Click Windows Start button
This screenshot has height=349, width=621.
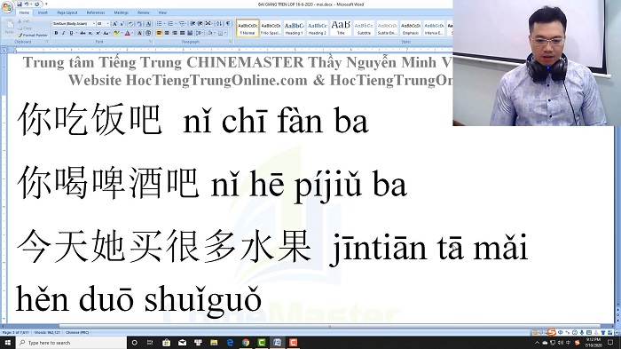coord(7,343)
